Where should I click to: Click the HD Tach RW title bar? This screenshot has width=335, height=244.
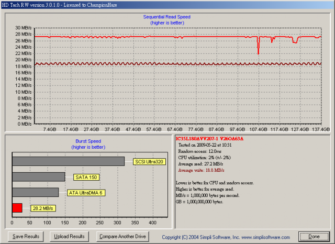[x=167, y=5]
